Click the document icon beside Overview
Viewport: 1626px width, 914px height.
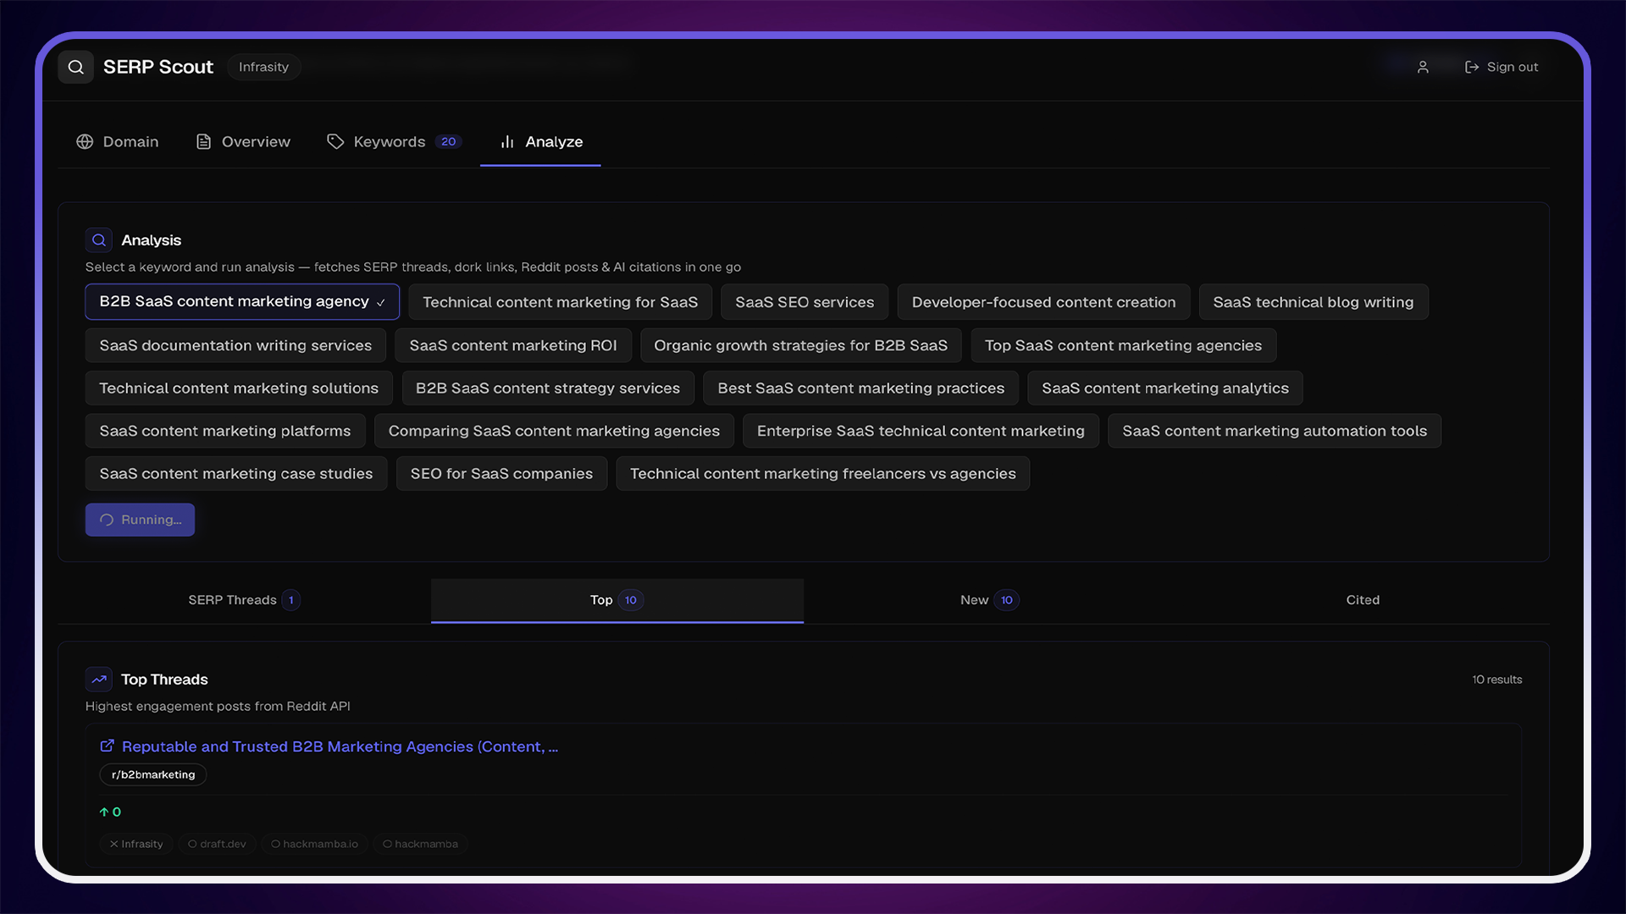203,141
